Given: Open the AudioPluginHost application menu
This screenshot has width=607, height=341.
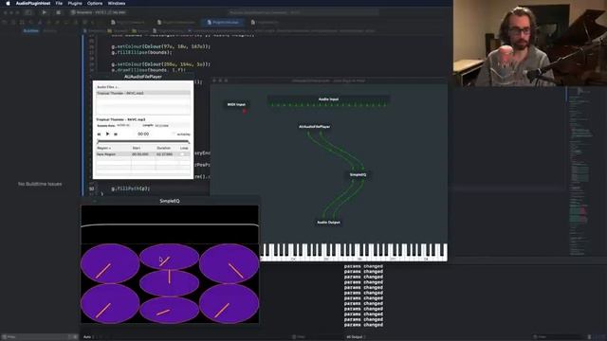Looking at the screenshot, I should pyautogui.click(x=33, y=3).
